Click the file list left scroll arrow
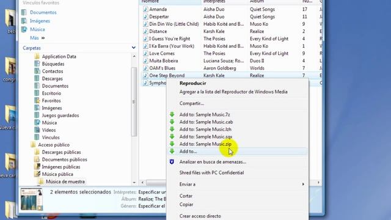Screen dimensions: 391x220 pyautogui.click(x=142, y=183)
